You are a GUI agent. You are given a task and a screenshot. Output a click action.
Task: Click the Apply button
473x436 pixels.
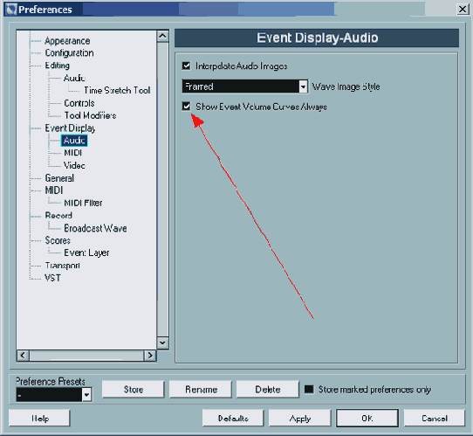[300, 419]
